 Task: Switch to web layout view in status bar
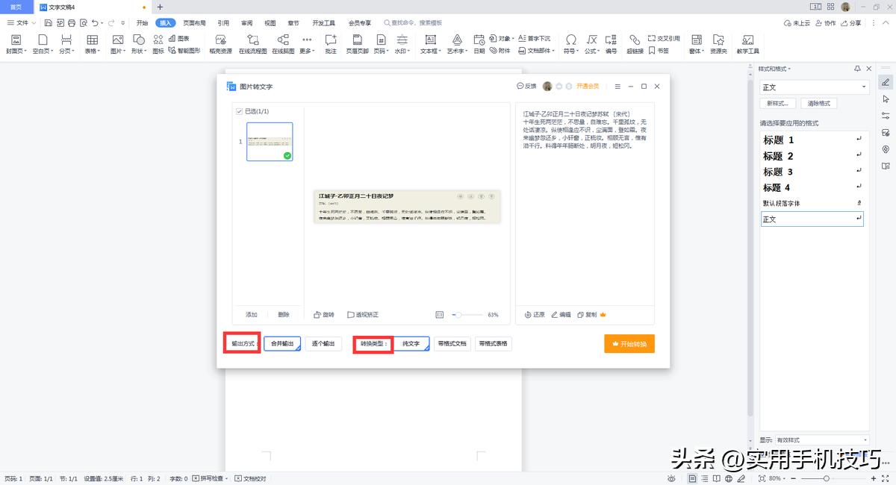click(x=728, y=478)
